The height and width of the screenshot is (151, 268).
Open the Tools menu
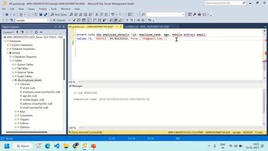pos(54,9)
